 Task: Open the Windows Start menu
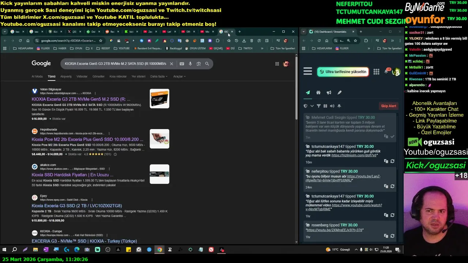click(4, 250)
